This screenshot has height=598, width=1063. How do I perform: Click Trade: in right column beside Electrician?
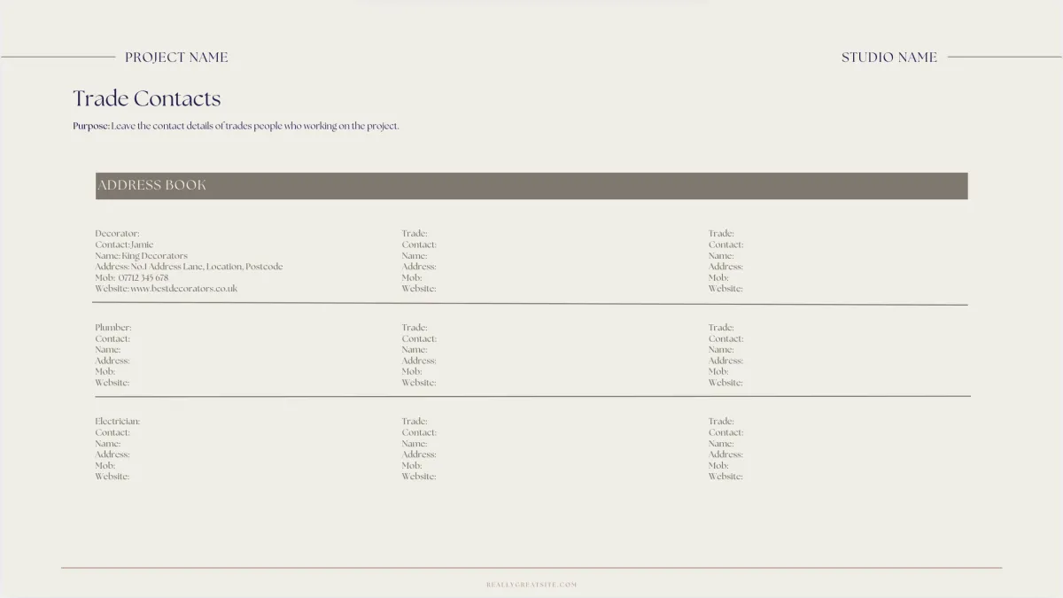click(721, 422)
